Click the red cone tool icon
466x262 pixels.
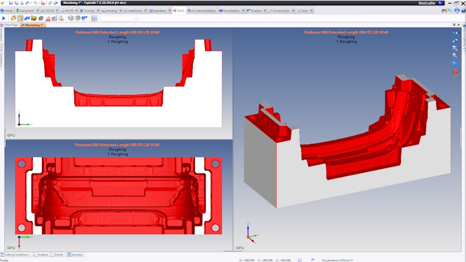point(48,19)
